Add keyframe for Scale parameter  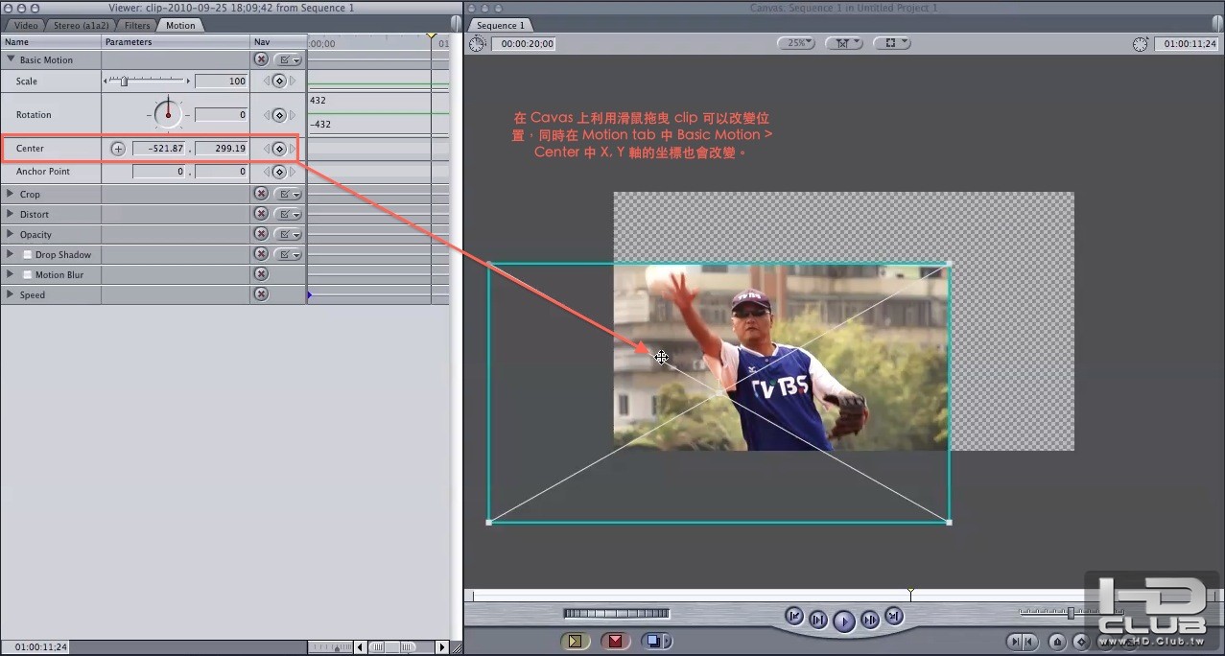(279, 82)
